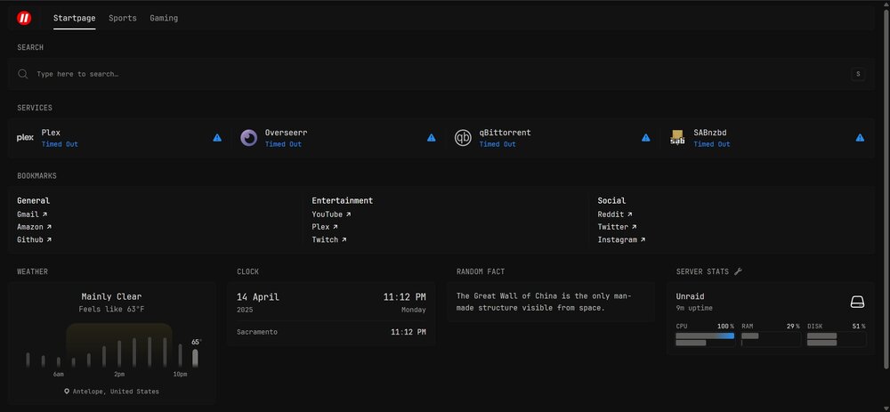Click the Feels like 63°F text
This screenshot has height=412, width=890.
coord(112,310)
